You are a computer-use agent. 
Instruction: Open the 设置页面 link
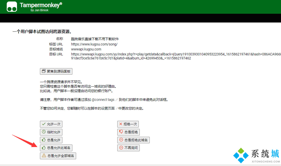tap(108, 109)
